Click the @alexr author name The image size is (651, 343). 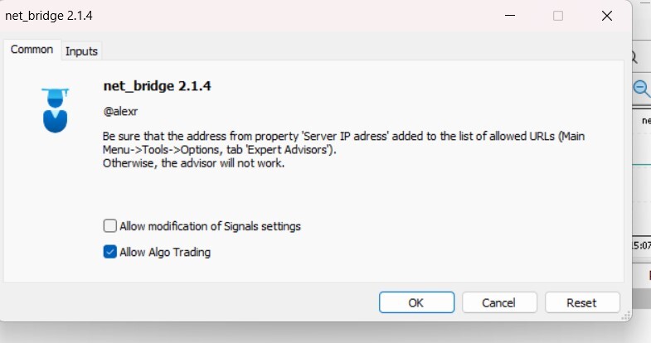coord(120,109)
